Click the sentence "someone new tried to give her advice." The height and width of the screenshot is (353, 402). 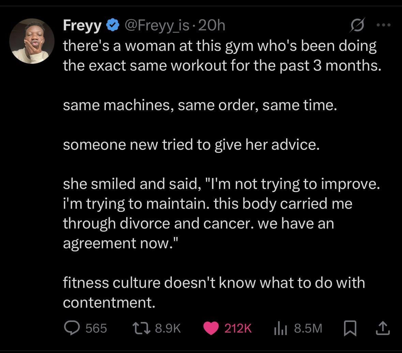click(191, 145)
